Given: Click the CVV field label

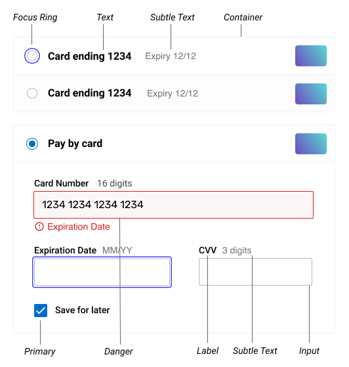Looking at the screenshot, I should pos(207,250).
